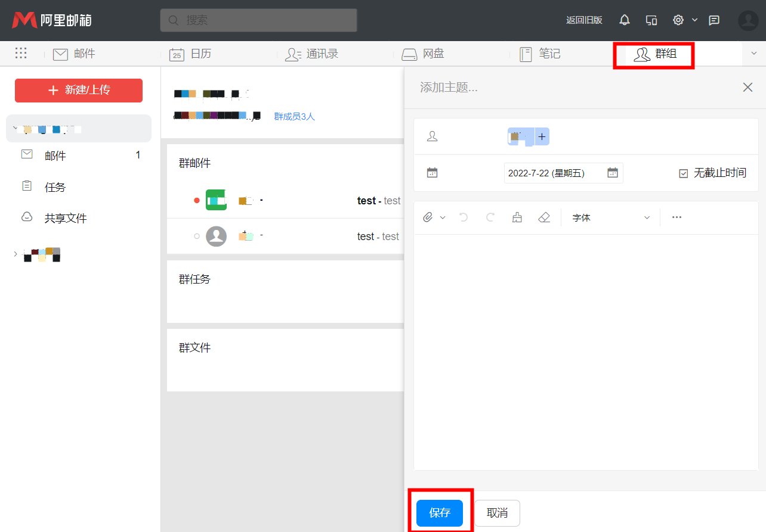The width and height of the screenshot is (766, 532).
Task: Click the undo arrow in editor toolbar
Action: tap(464, 217)
